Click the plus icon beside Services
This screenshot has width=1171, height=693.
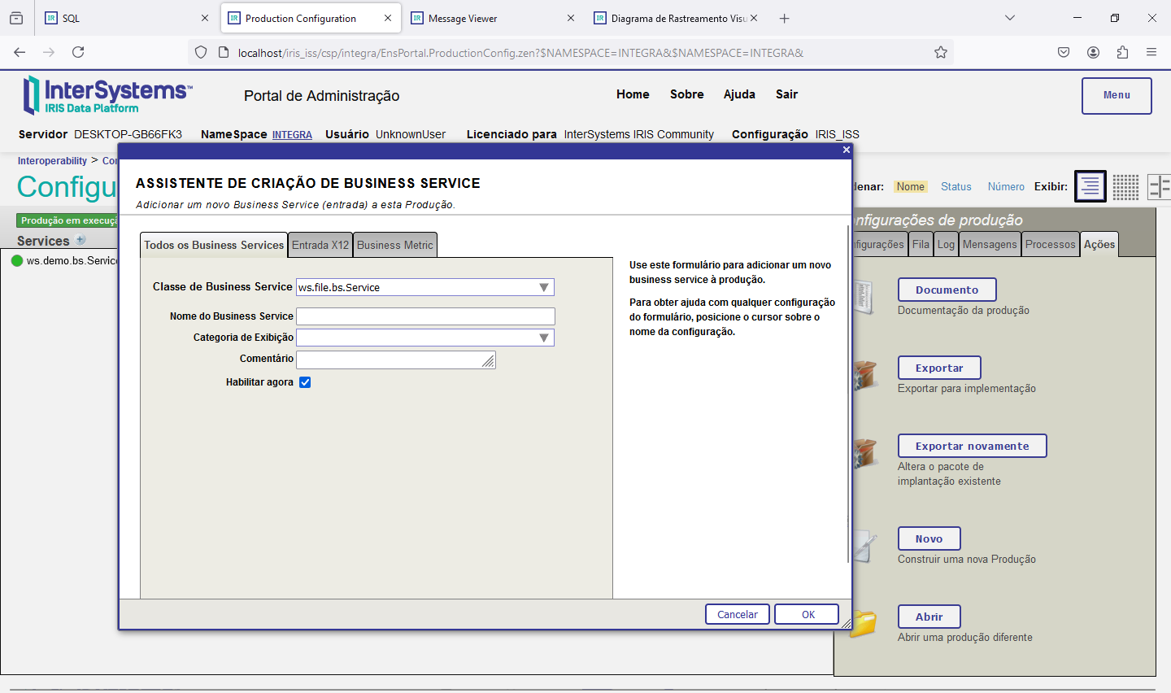click(x=81, y=240)
